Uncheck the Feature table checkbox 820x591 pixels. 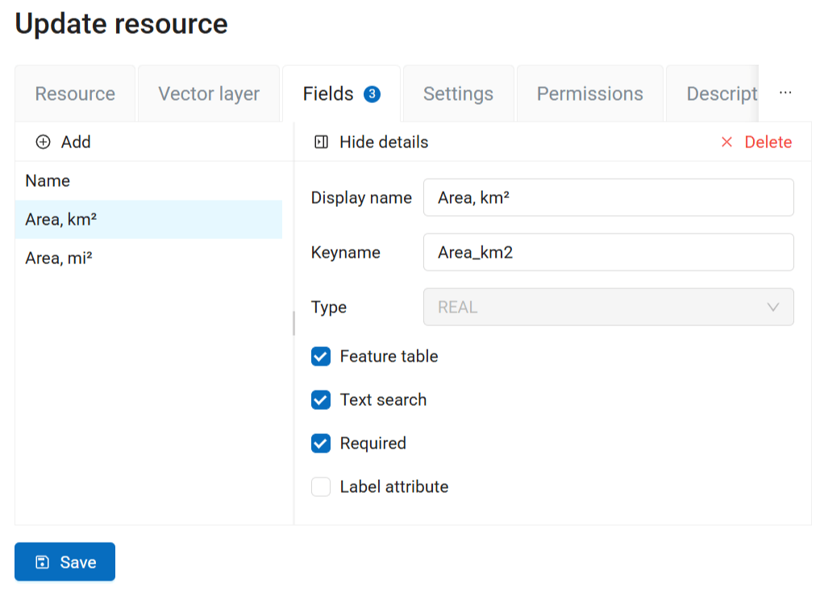click(321, 357)
